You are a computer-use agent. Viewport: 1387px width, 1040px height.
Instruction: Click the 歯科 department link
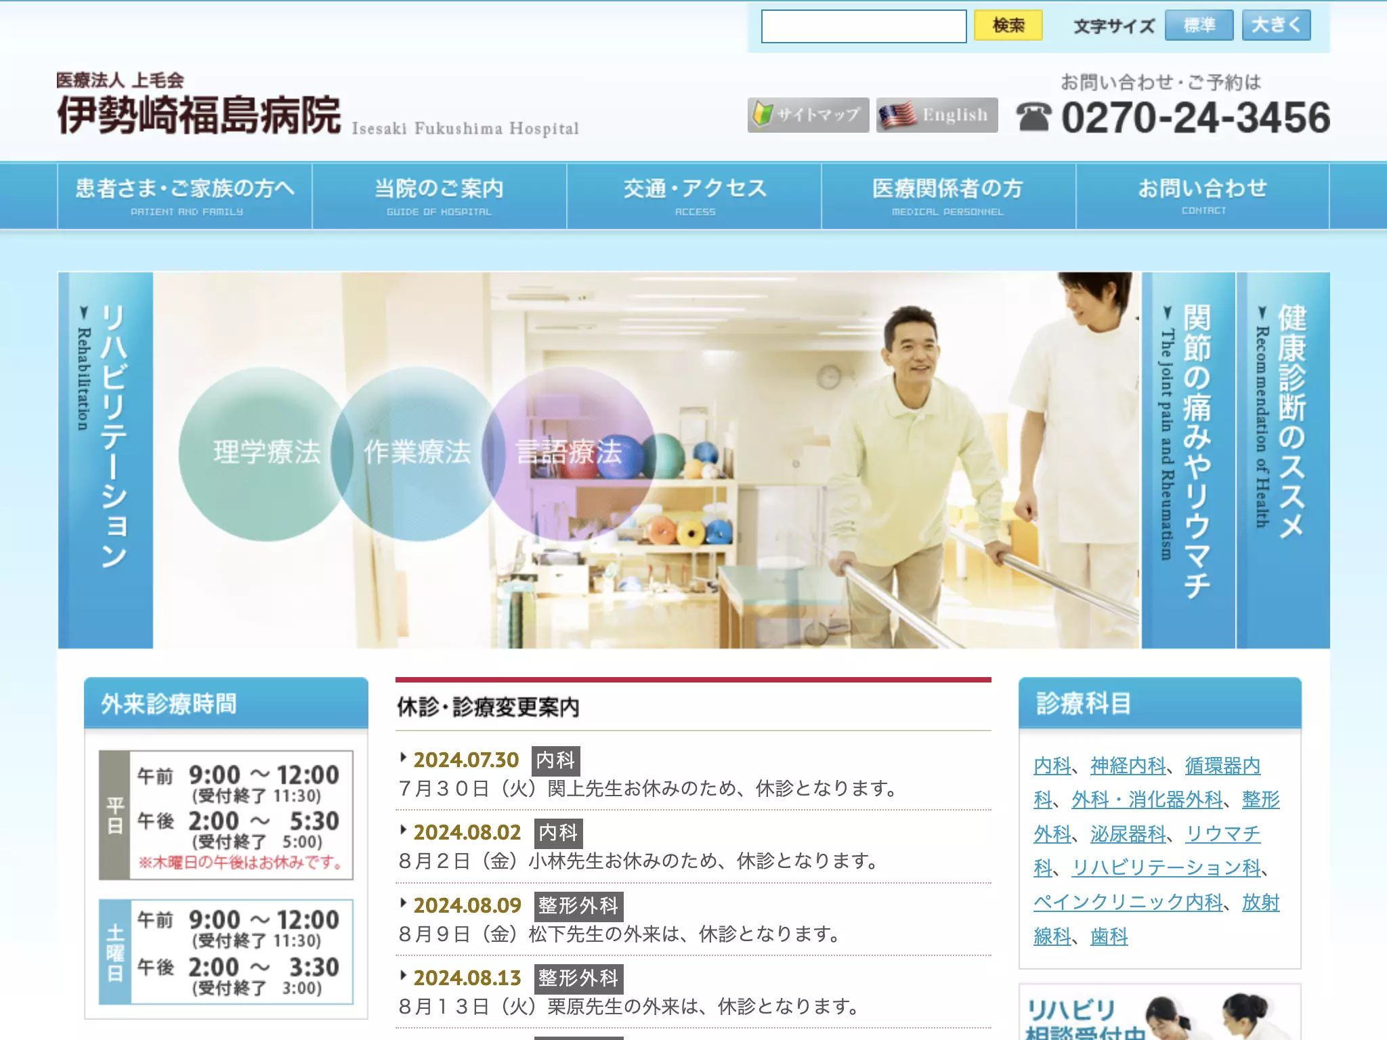tap(1109, 936)
